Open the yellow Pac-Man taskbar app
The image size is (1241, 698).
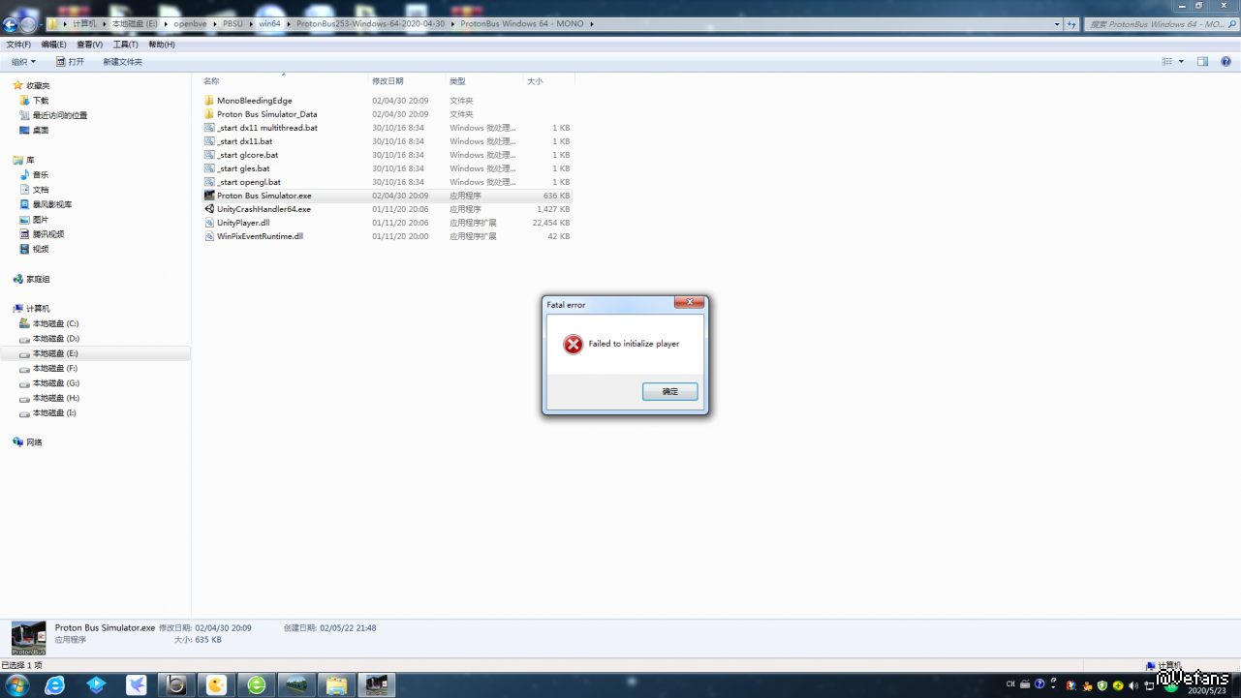point(216,685)
